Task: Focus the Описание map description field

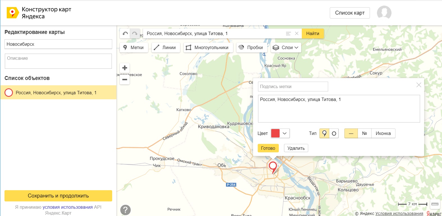Action: pos(58,61)
